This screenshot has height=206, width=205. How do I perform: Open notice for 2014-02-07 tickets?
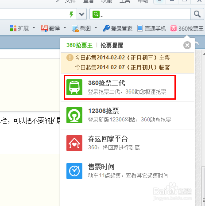tap(123, 67)
